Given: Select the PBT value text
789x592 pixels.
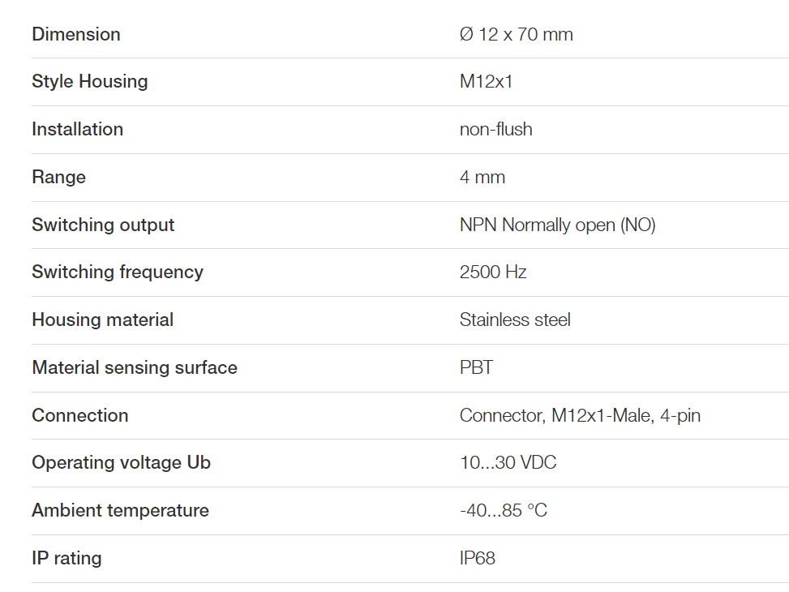Looking at the screenshot, I should click(477, 367).
